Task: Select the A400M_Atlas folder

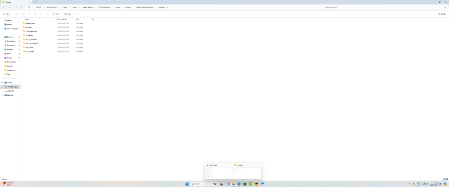Action: coord(29,23)
